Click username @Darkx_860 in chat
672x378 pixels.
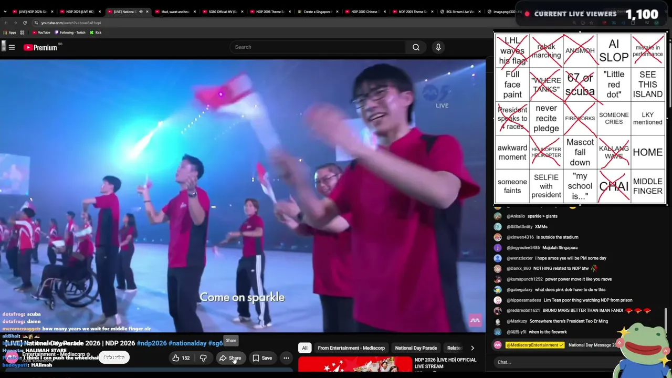tap(519, 269)
